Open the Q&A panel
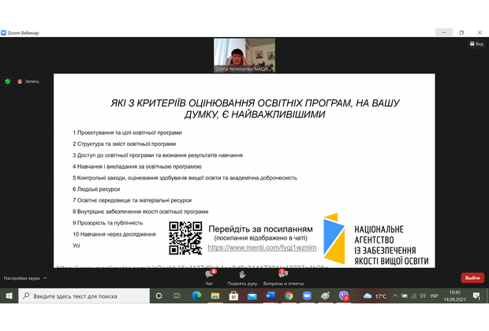This screenshot has width=489, height=331. point(282,276)
